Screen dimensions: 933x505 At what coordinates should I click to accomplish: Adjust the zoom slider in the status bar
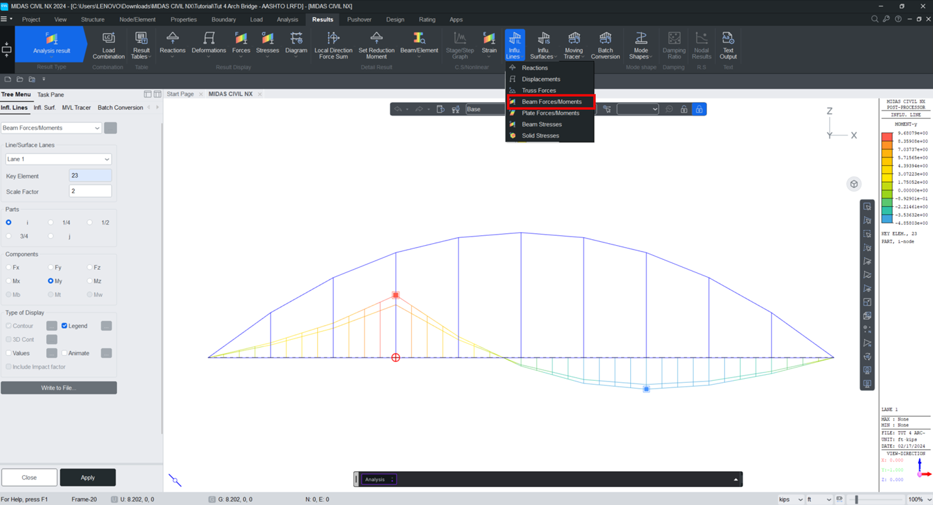856,499
